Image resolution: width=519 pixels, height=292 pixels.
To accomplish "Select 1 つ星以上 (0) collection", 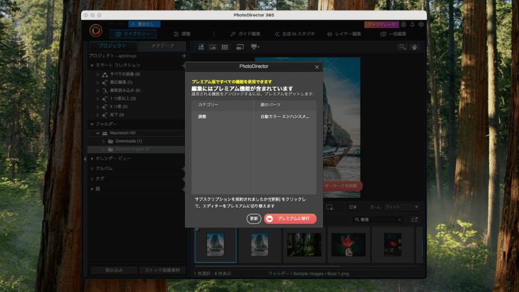I will pyautogui.click(x=123, y=99).
